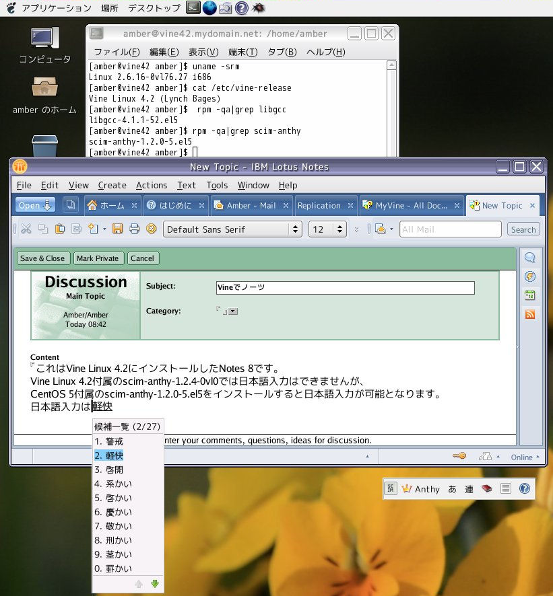Click the Save & Close button
Image resolution: width=553 pixels, height=596 pixels.
(x=42, y=258)
